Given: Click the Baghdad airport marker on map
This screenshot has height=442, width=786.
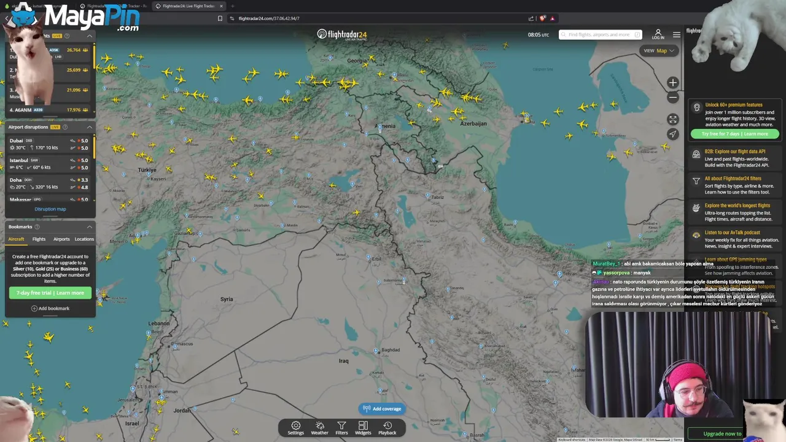Looking at the screenshot, I should click(376, 351).
